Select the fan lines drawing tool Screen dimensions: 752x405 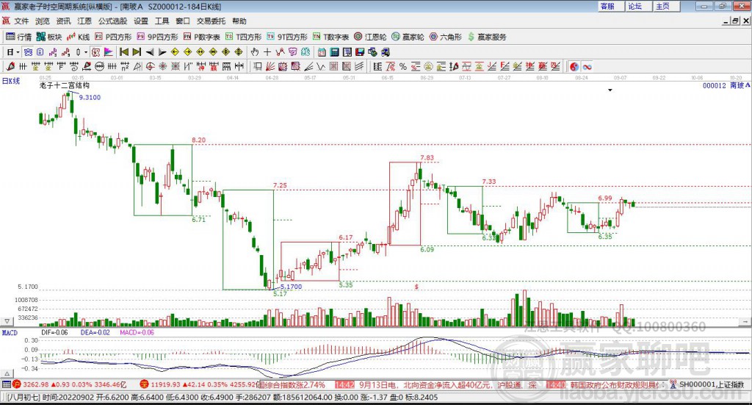click(x=271, y=67)
